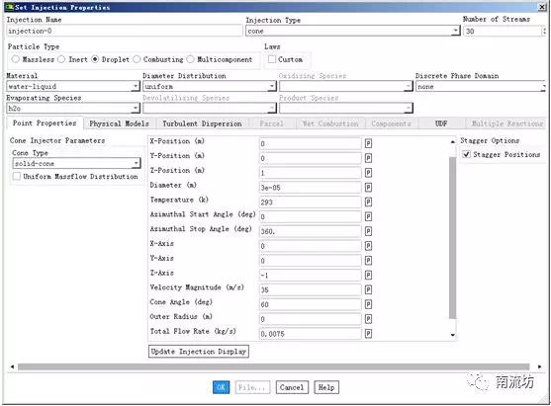The image size is (551, 406).
Task: Click the parameter P icon beside Temperature
Action: [x=368, y=203]
